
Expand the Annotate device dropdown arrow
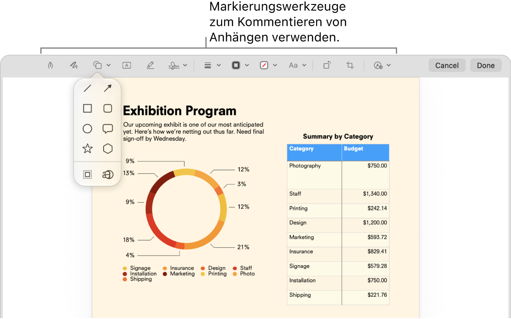pyautogui.click(x=389, y=65)
